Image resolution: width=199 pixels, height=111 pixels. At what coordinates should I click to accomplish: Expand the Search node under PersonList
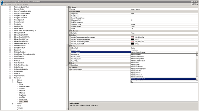[12, 104]
